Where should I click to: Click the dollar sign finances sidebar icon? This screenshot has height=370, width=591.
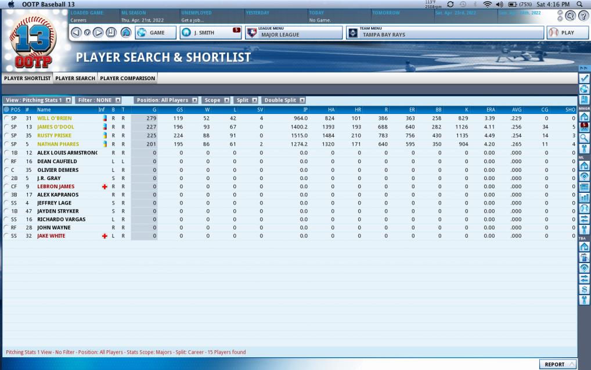585,289
